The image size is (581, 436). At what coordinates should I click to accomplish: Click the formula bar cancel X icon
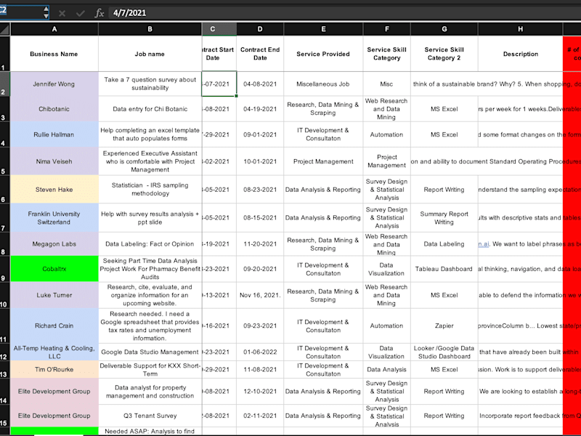point(62,13)
